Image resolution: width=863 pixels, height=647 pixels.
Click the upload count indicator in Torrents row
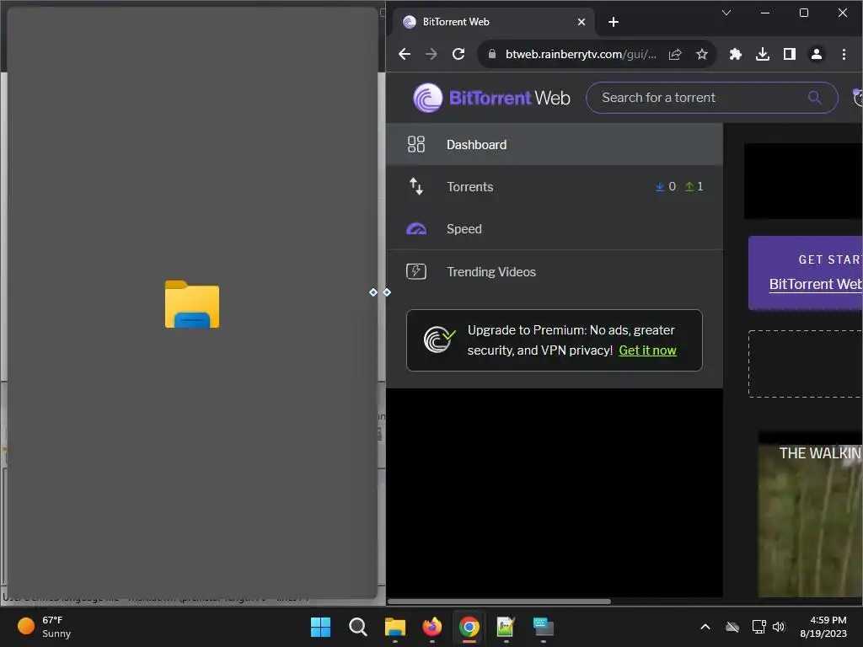[694, 186]
